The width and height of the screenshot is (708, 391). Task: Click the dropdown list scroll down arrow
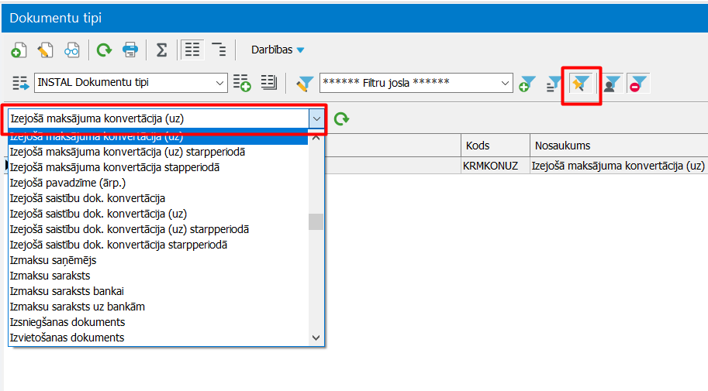(316, 338)
